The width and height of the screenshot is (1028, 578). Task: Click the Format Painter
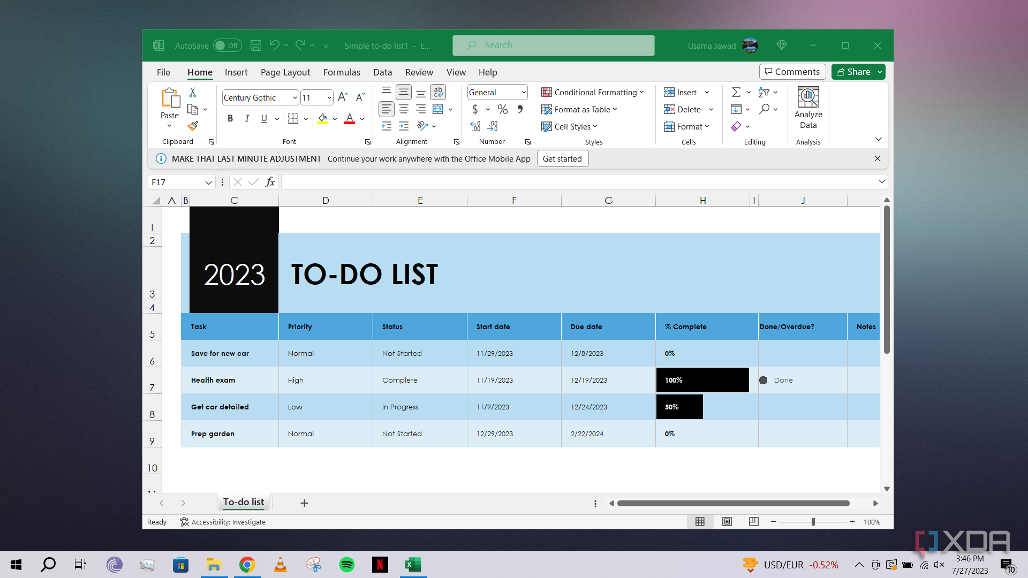click(193, 126)
